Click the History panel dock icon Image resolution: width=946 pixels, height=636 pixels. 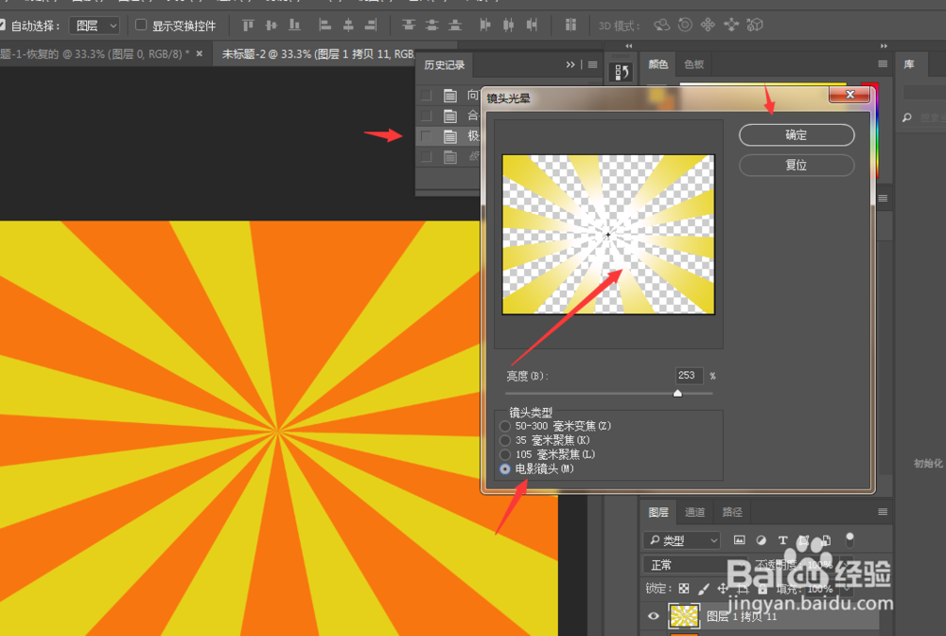click(x=621, y=73)
